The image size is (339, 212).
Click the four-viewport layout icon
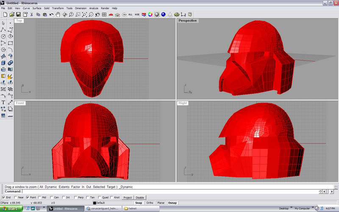click(104, 14)
